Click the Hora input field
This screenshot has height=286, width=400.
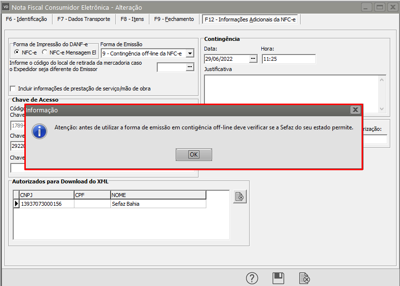(x=289, y=59)
